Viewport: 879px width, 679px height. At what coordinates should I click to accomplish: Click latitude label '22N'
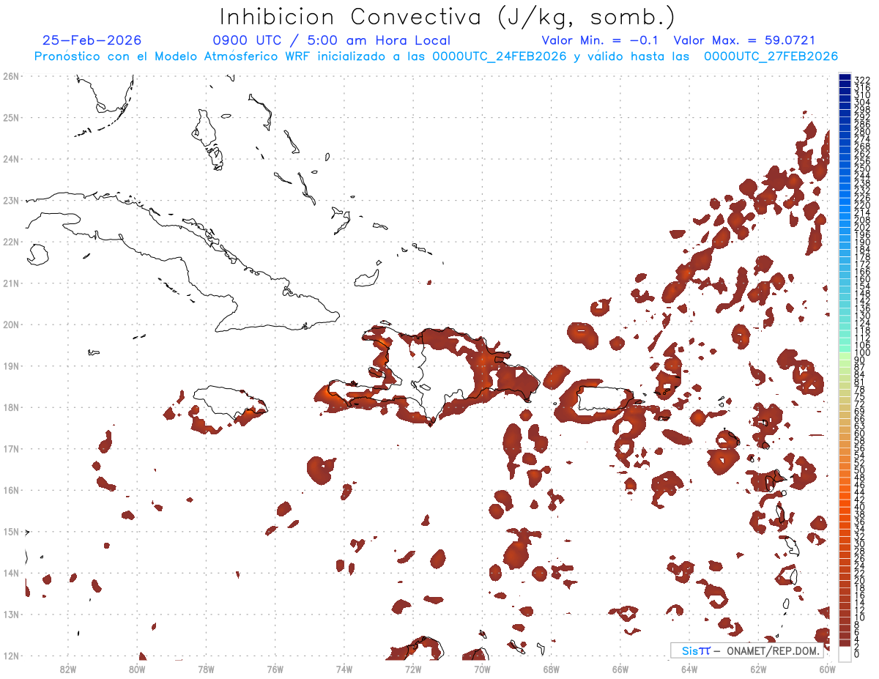pos(11,242)
